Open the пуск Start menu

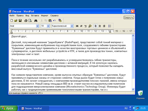[x=9, y=108]
